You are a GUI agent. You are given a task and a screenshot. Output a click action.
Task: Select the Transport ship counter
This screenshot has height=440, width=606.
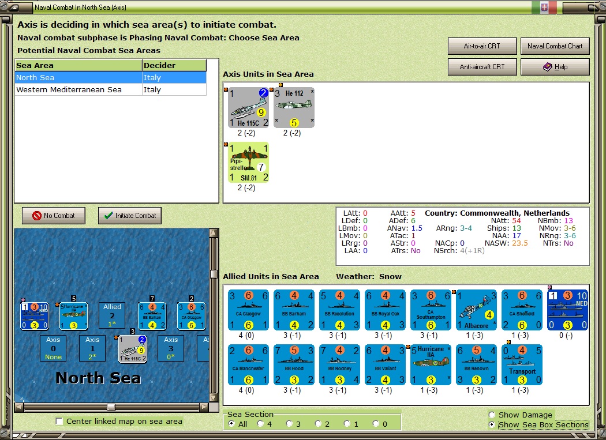point(522,365)
